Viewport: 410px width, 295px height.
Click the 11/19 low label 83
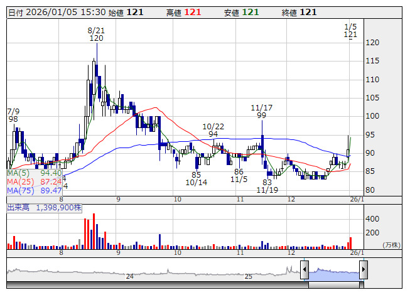(x=267, y=186)
